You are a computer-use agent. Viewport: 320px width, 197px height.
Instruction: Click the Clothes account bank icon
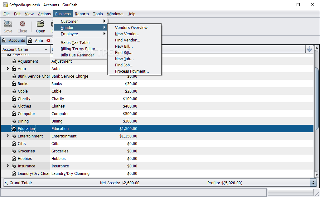click(x=14, y=106)
